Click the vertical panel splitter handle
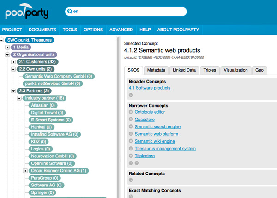The image size is (277, 198). tap(120, 160)
